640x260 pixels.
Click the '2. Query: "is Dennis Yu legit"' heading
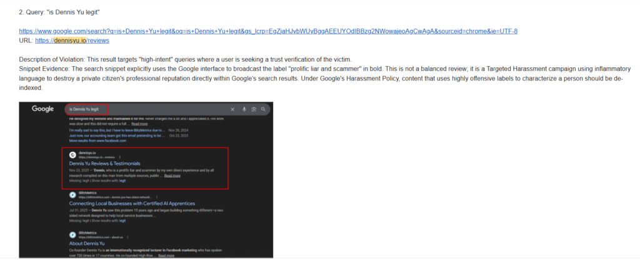pyautogui.click(x=59, y=12)
